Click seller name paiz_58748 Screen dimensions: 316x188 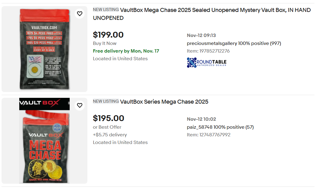pos(199,127)
